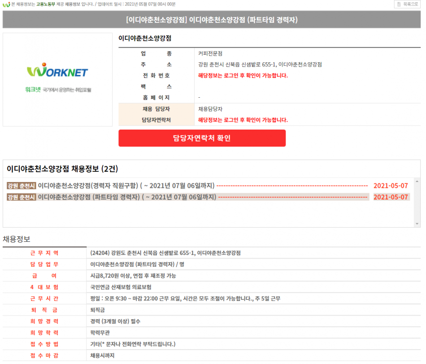This screenshot has width=426, height=364.
Task: Click the 2021-05-07 date on 경력자 직원구함 row
Action: [391, 186]
